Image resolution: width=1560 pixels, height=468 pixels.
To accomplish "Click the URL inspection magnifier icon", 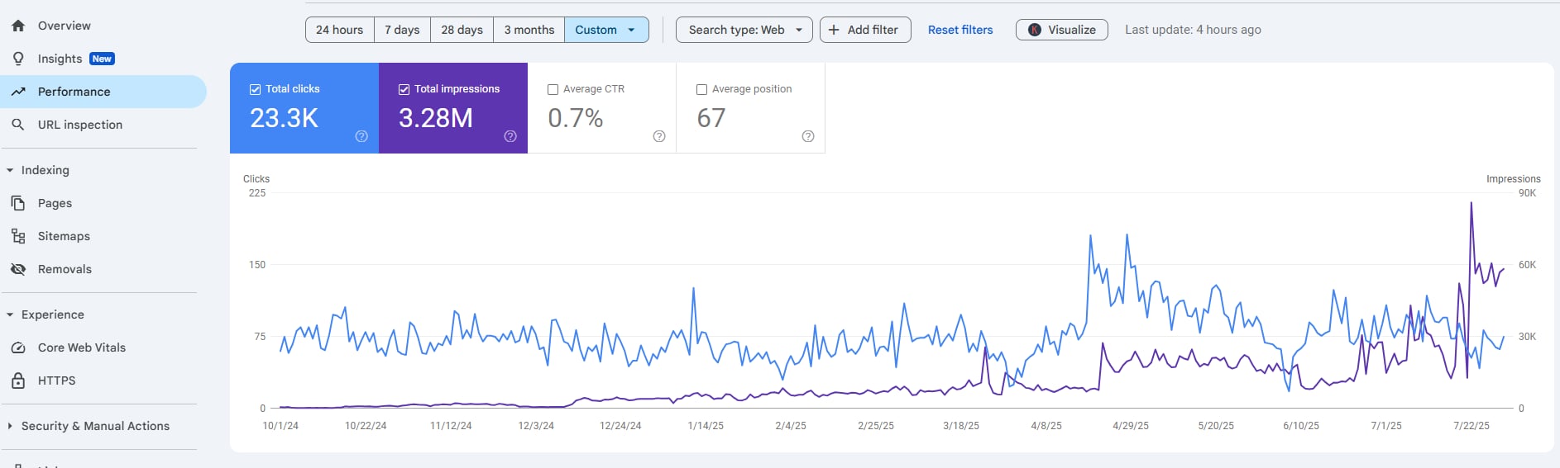I will coord(18,125).
